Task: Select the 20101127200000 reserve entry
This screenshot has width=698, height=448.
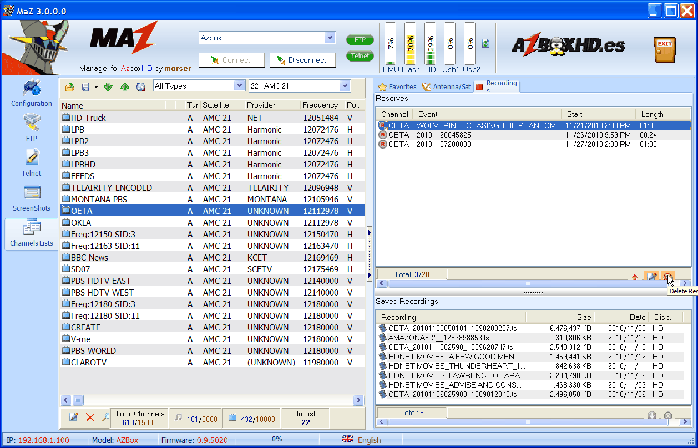Action: 534,144
